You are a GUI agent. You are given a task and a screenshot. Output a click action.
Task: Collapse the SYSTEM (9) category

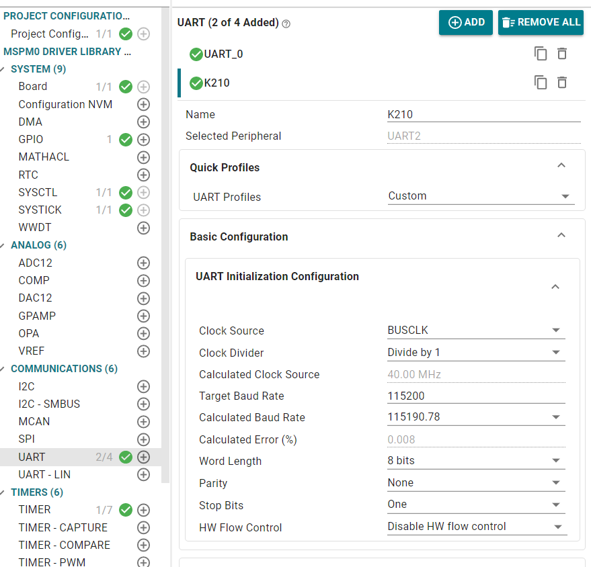coord(2,69)
